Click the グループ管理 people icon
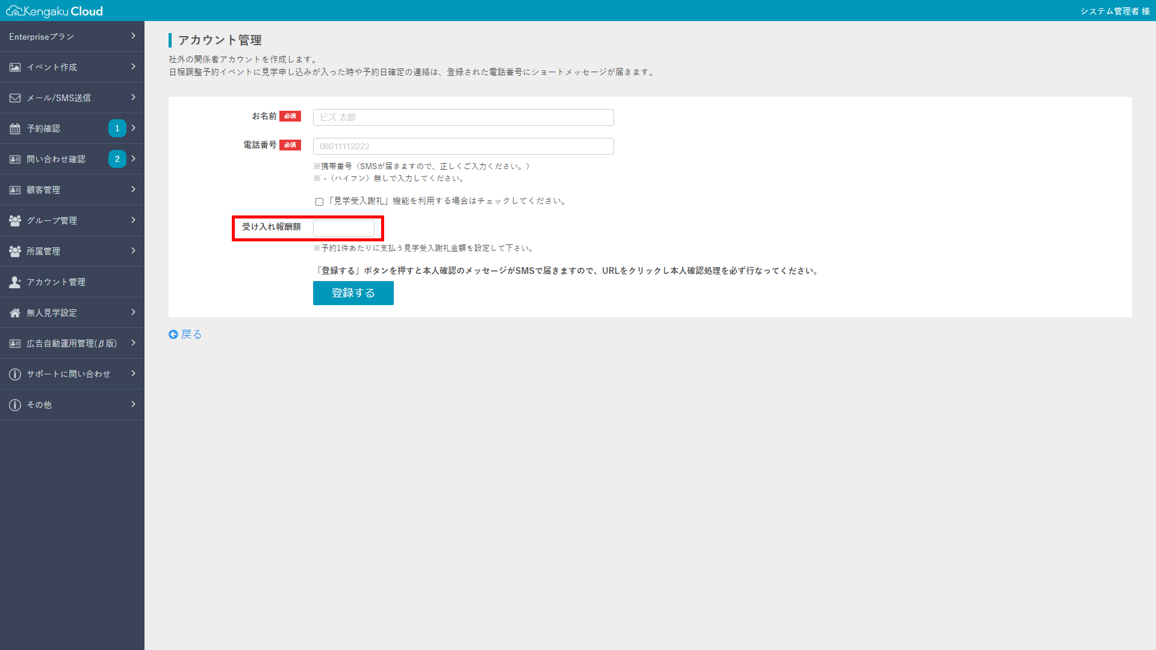The height and width of the screenshot is (650, 1156). coord(14,220)
